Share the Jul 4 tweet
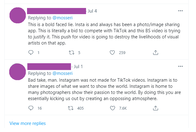196x132 pixels. pyautogui.click(x=155, y=52)
